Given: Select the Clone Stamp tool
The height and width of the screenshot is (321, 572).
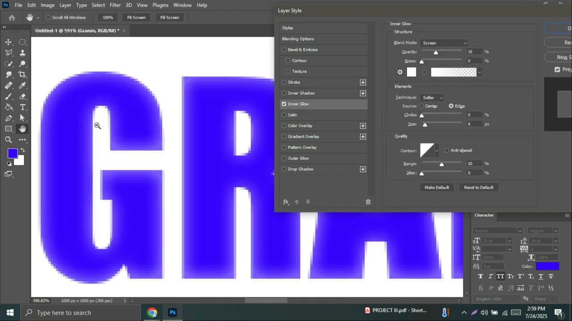Looking at the screenshot, I should coord(22,53).
